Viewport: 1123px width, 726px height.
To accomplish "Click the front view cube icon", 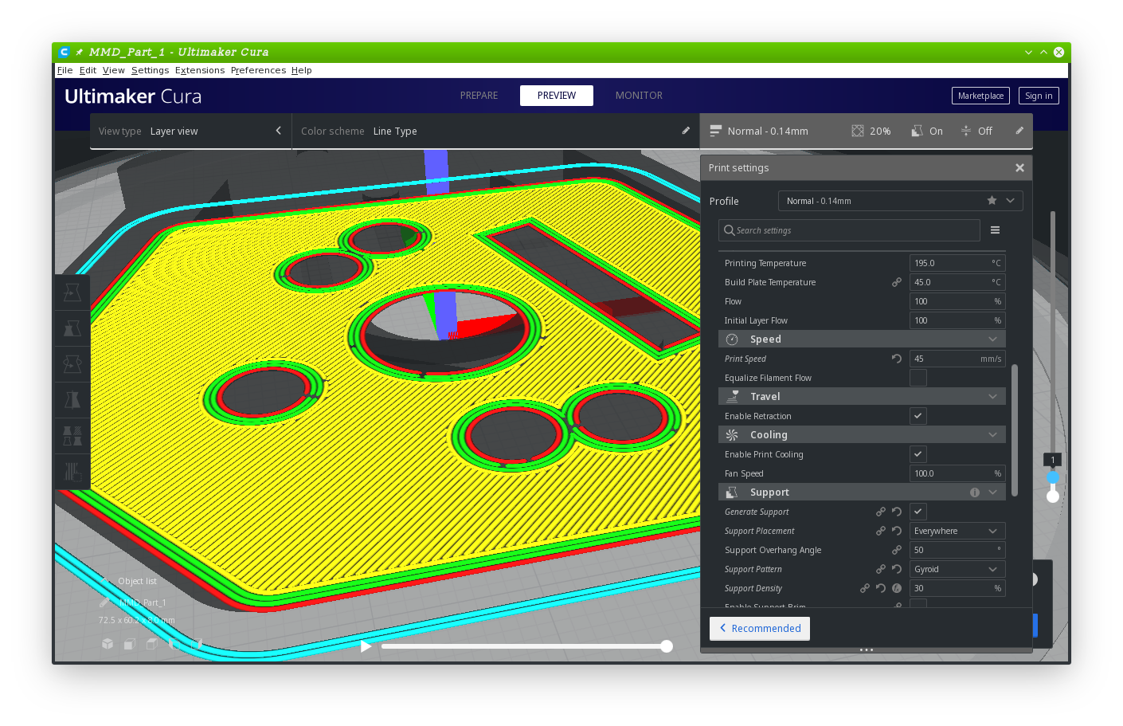I will tap(130, 644).
